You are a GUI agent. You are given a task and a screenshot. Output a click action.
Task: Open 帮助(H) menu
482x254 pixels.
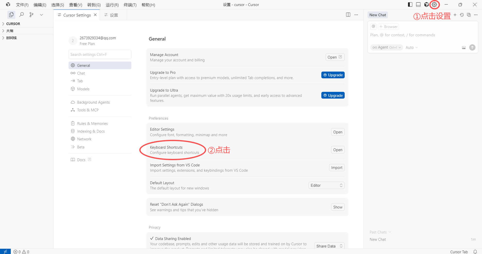click(x=148, y=5)
